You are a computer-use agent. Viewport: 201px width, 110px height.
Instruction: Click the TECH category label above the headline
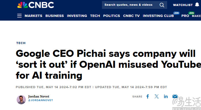point(21,43)
